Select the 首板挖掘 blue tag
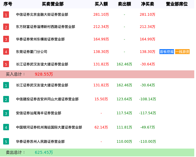 pos(167,52)
